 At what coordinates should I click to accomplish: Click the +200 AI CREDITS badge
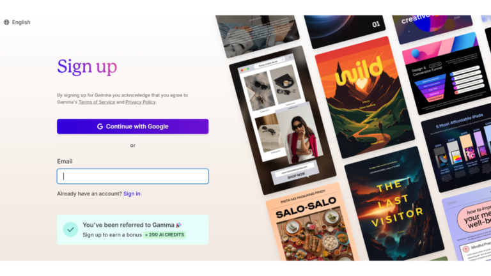tap(165, 234)
